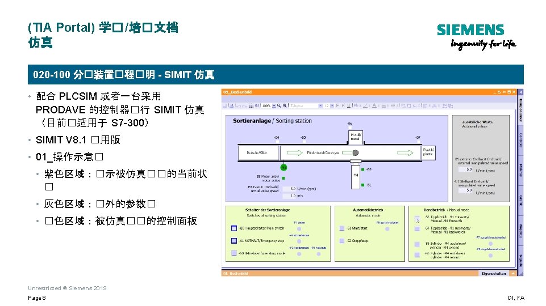The image size is (546, 306).
Task: Click the gray workpiece on conveyor
Action: tap(355, 152)
